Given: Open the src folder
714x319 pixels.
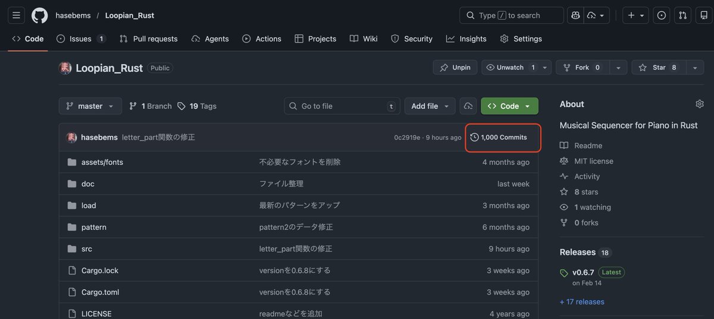Looking at the screenshot, I should coord(87,249).
